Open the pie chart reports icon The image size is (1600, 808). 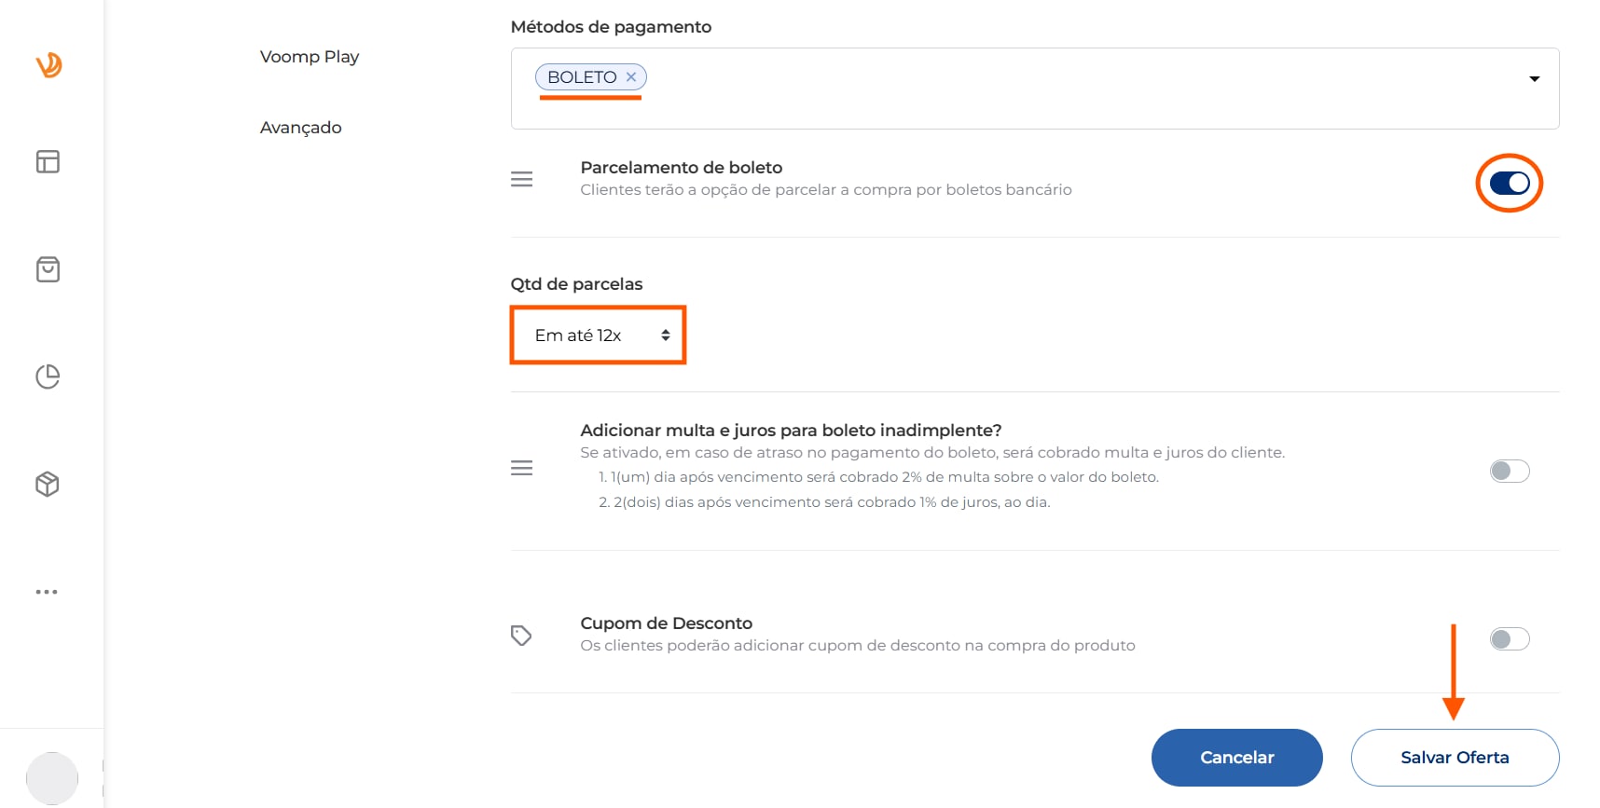tap(48, 377)
